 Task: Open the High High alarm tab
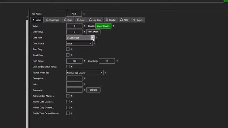point(52,20)
